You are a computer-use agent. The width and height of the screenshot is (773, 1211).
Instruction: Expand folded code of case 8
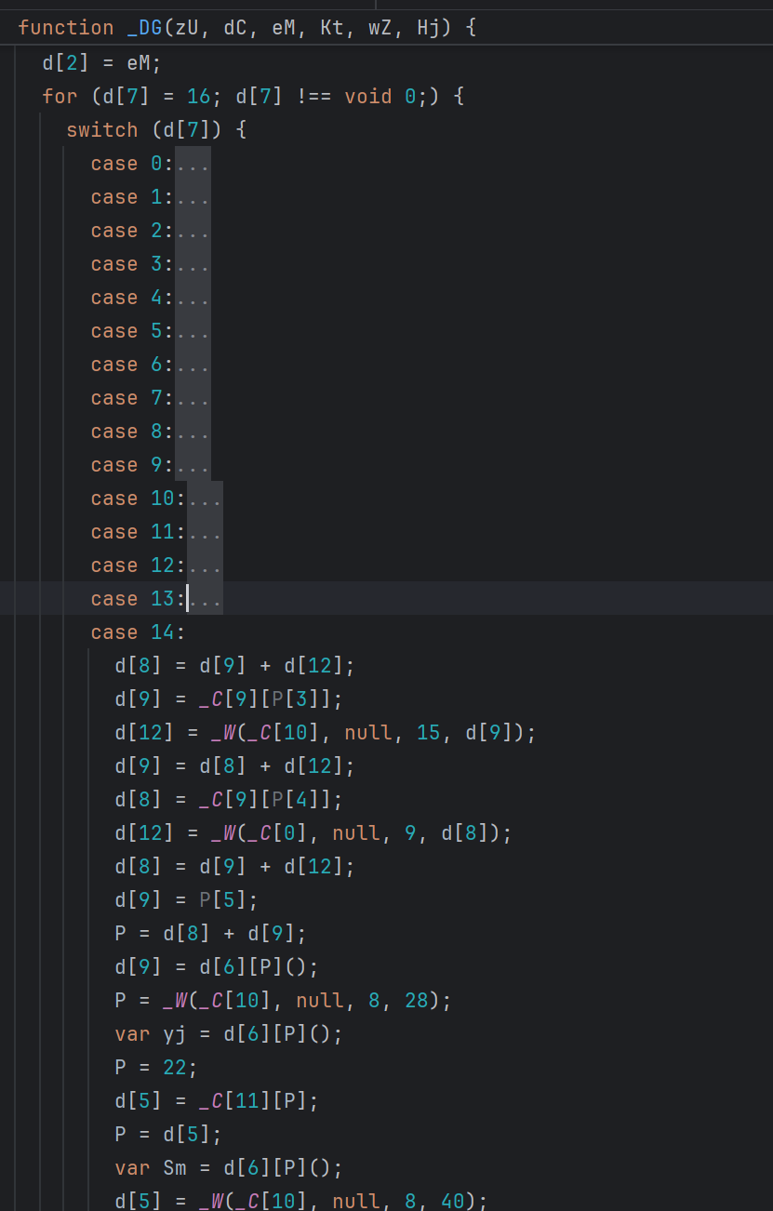[193, 432]
